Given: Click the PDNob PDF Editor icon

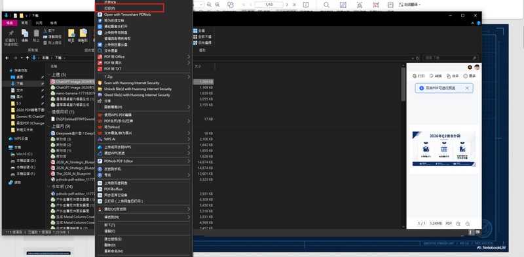Looking at the screenshot, I should coord(100,161).
